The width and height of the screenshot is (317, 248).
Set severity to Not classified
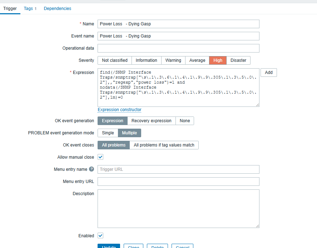(x=115, y=60)
